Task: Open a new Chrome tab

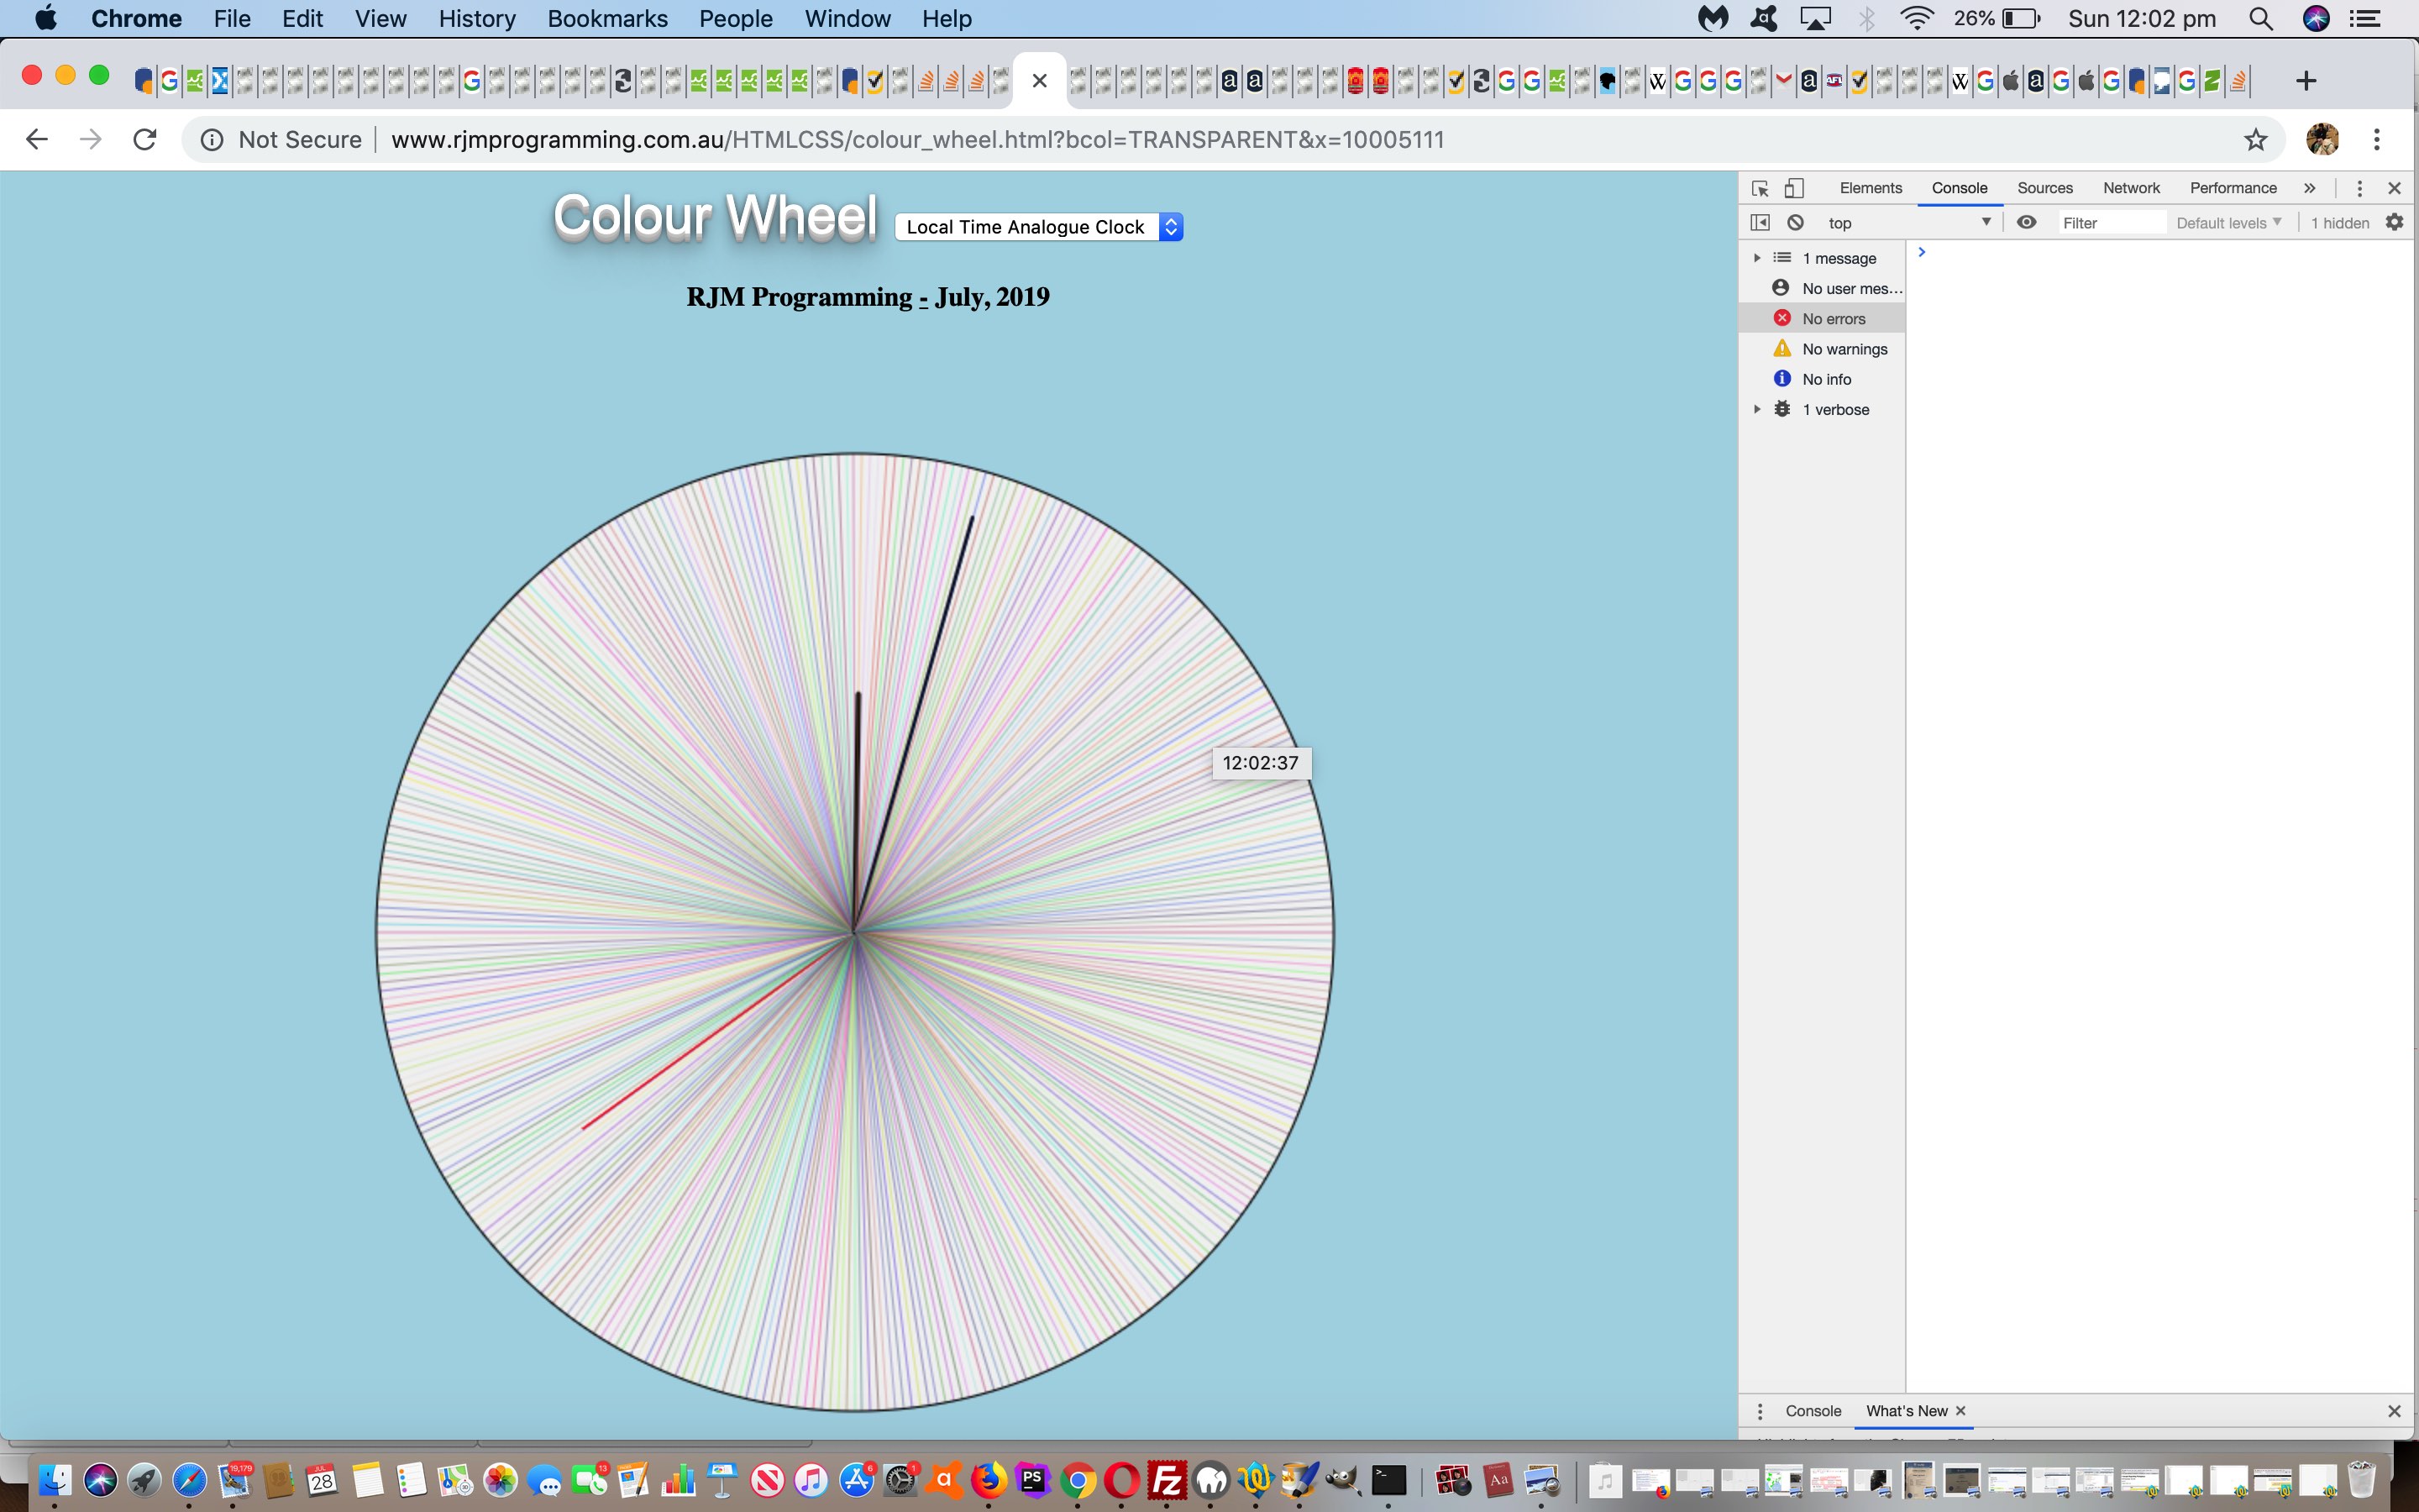Action: point(2306,81)
